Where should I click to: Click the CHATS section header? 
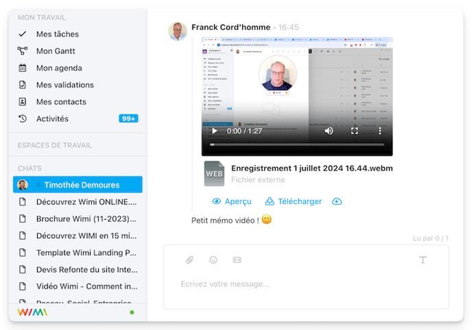[29, 168]
